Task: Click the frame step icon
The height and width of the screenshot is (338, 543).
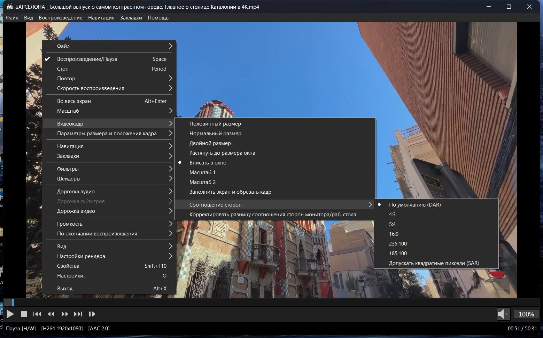Action: click(x=92, y=314)
